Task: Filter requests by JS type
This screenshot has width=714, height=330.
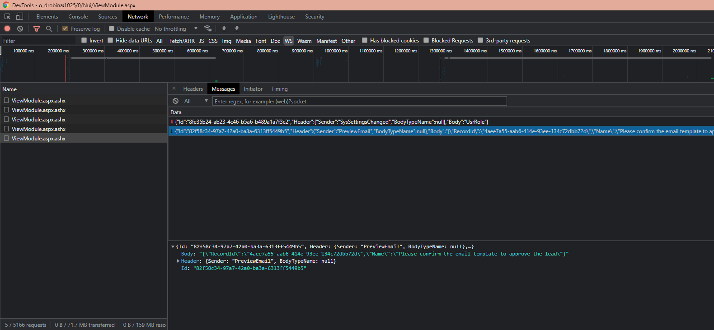Action: pyautogui.click(x=202, y=41)
